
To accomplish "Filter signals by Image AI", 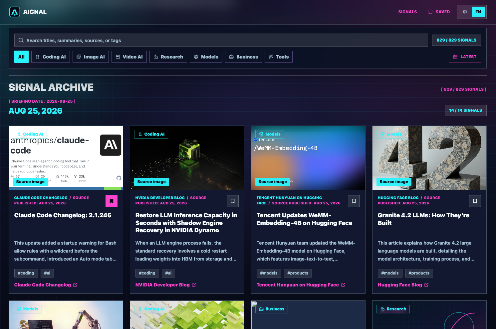I will coord(91,57).
